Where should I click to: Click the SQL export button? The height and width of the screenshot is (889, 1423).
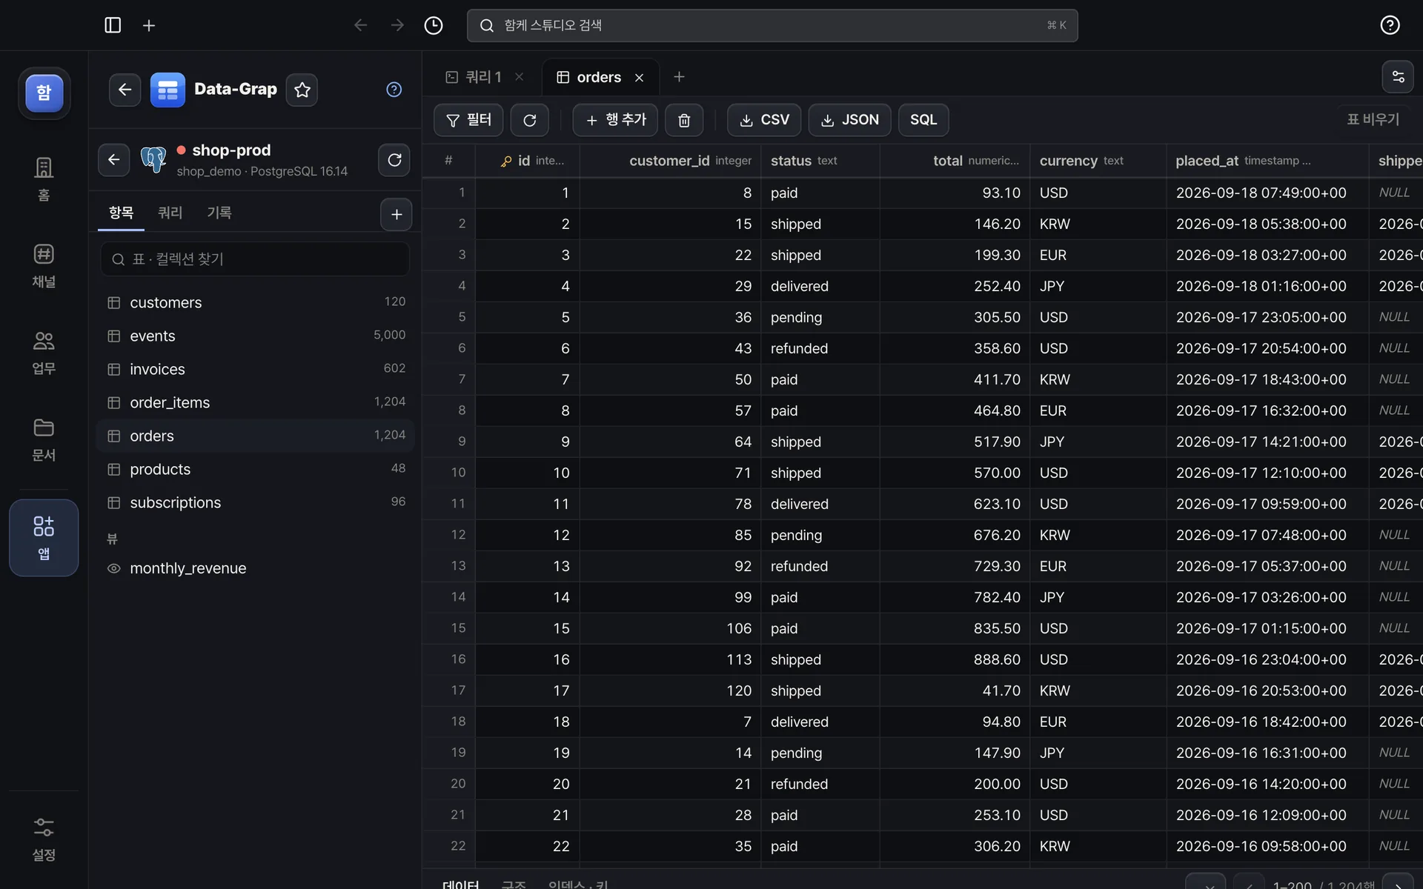923,120
